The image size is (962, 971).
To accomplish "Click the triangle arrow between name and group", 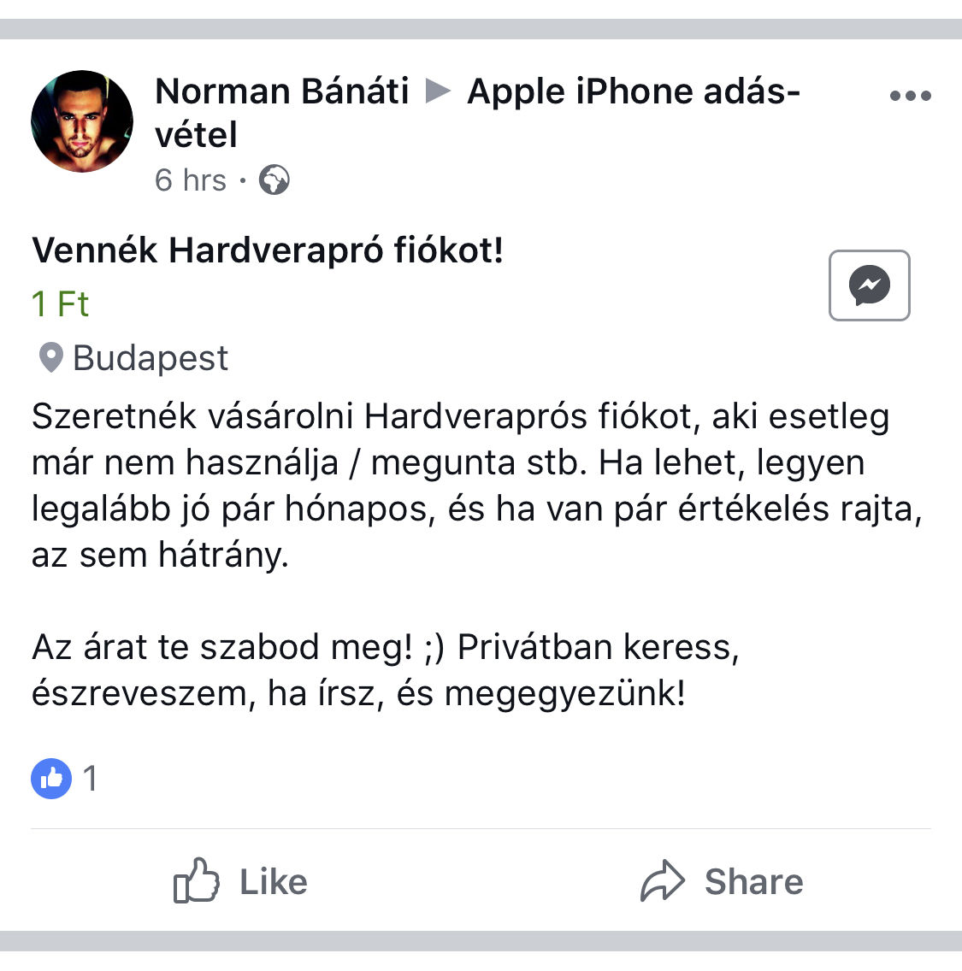I will tap(438, 91).
